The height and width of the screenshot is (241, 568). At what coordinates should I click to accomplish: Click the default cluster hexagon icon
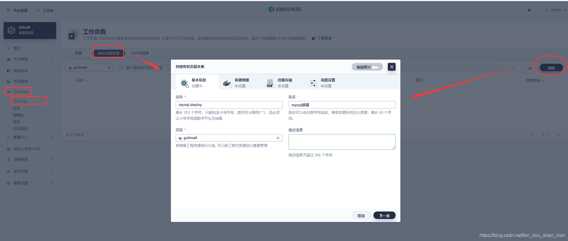(11, 30)
